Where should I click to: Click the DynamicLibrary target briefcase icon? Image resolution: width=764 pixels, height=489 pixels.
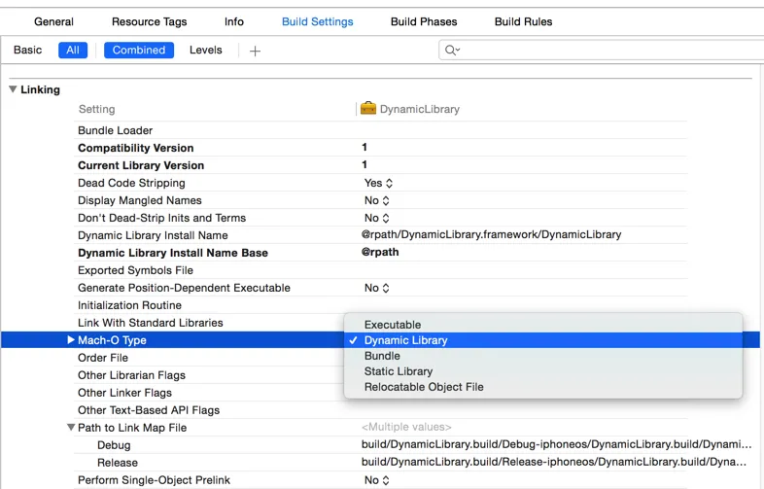tap(367, 108)
